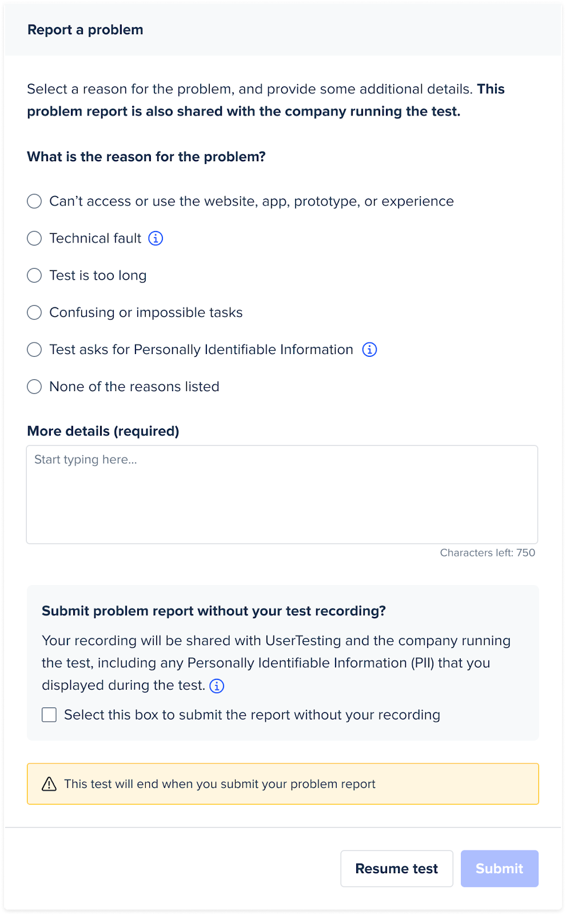566x915 pixels.
Task: Click the 'Technical fault' option label text
Action: coord(95,238)
